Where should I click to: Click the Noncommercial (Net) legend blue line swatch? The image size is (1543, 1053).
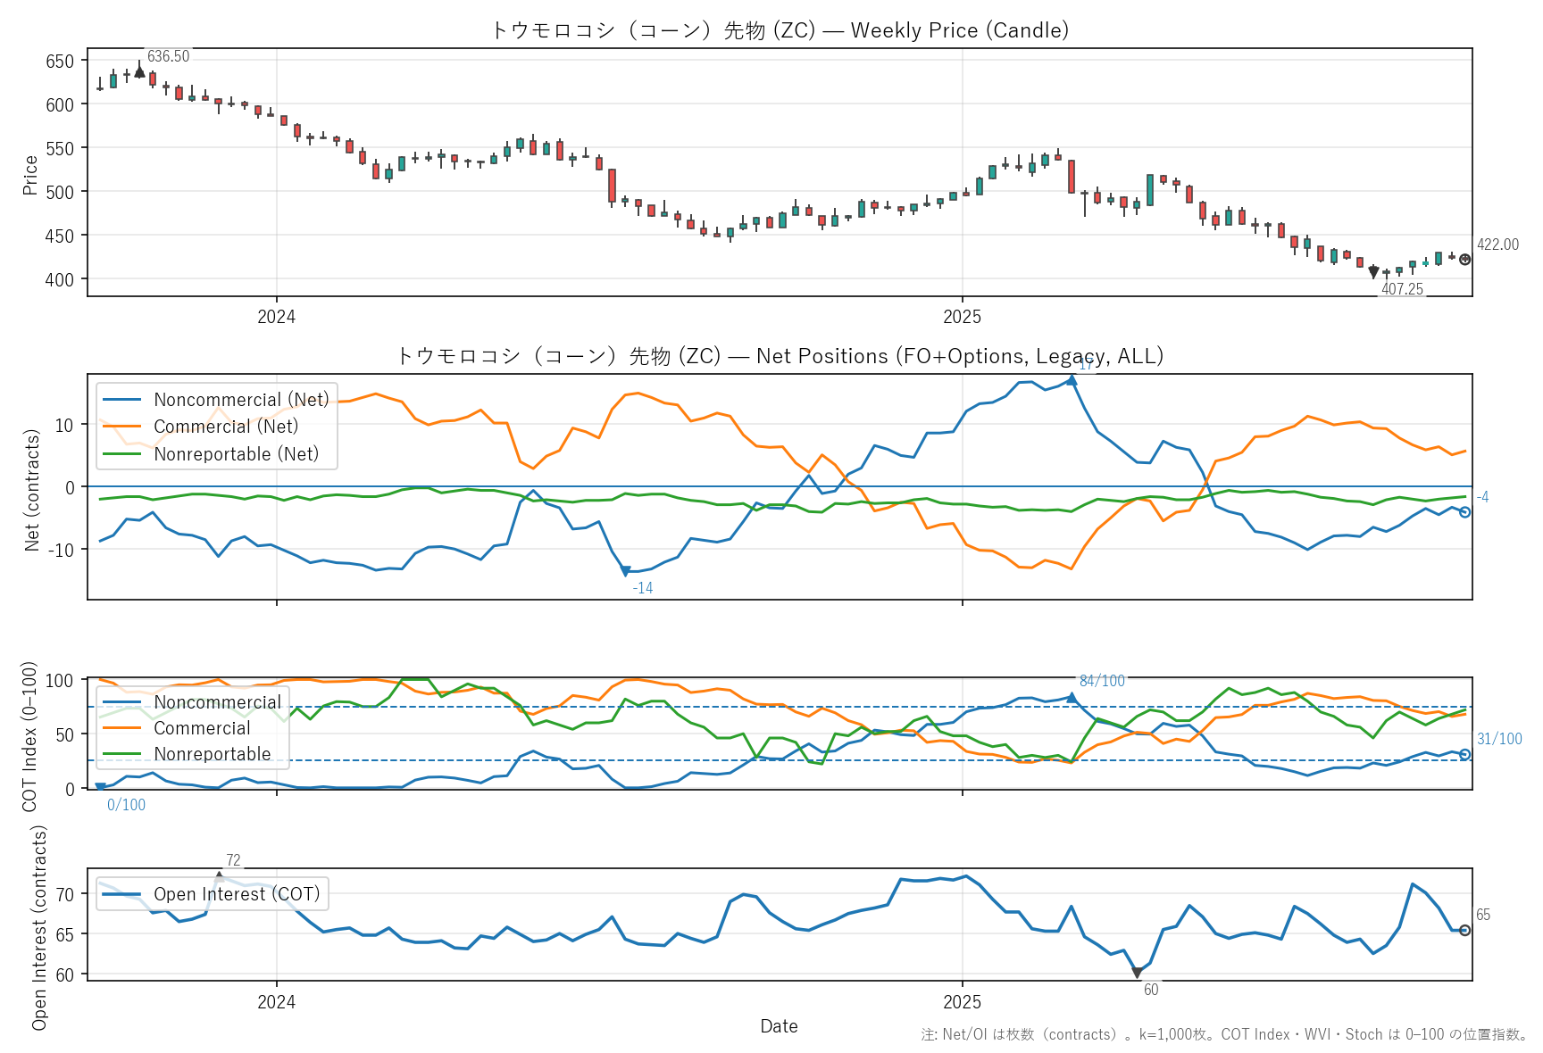coord(122,400)
